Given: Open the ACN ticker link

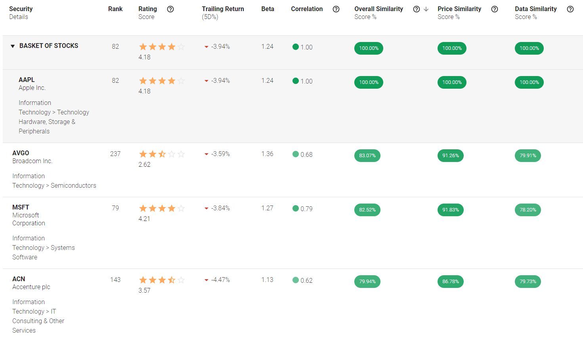Looking at the screenshot, I should [19, 279].
